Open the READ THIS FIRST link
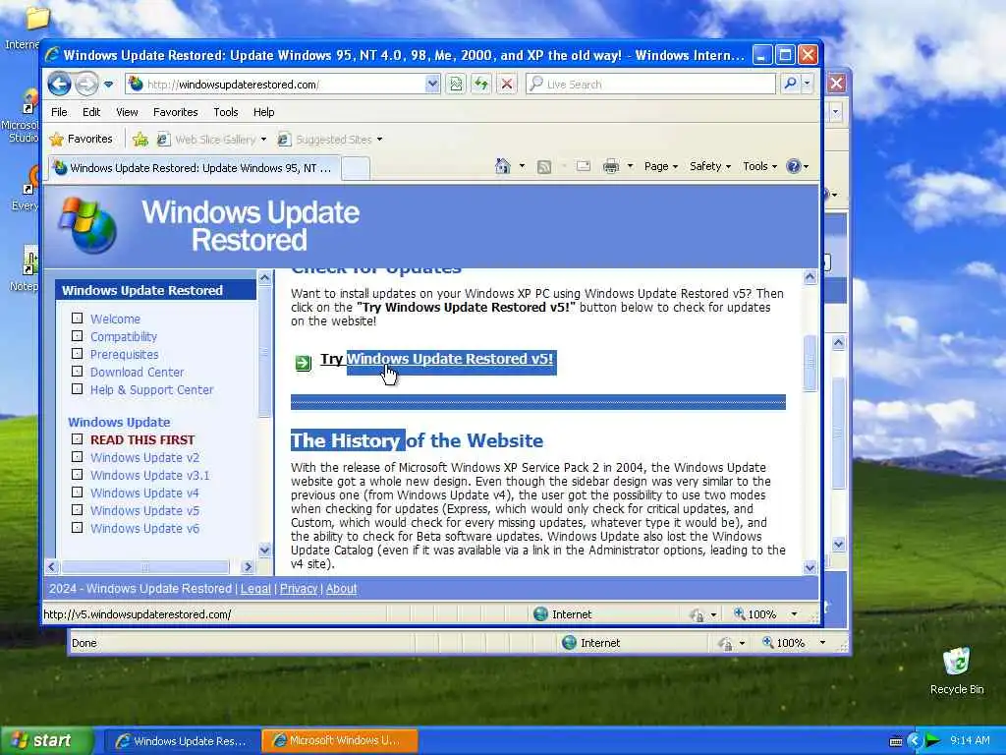This screenshot has height=755, width=1006. (x=141, y=439)
